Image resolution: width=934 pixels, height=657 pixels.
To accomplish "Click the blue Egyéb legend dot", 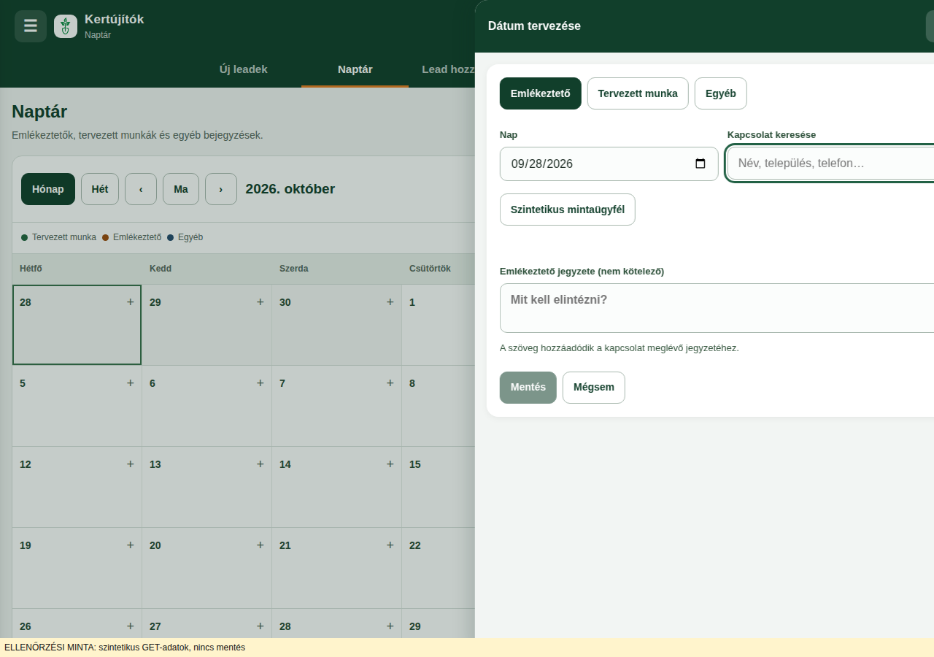I will [171, 237].
